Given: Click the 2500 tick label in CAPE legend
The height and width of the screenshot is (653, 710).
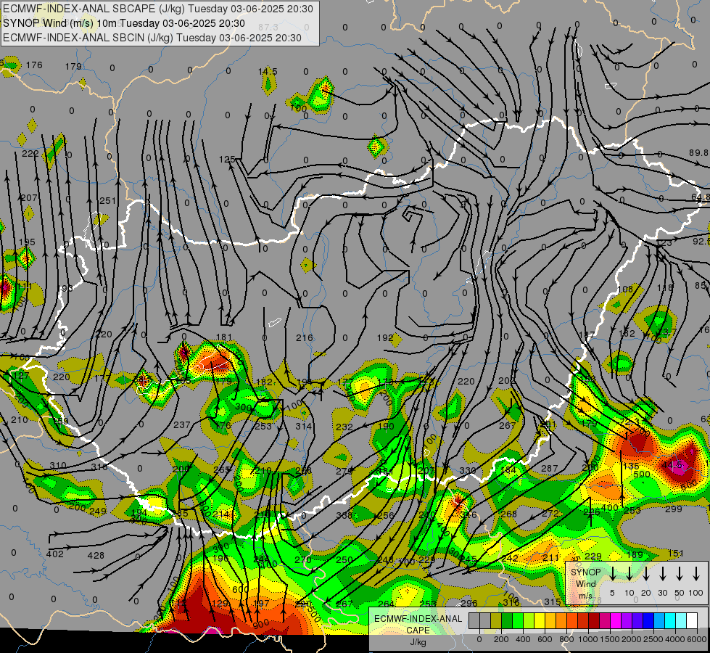Looking at the screenshot, I should (x=653, y=639).
